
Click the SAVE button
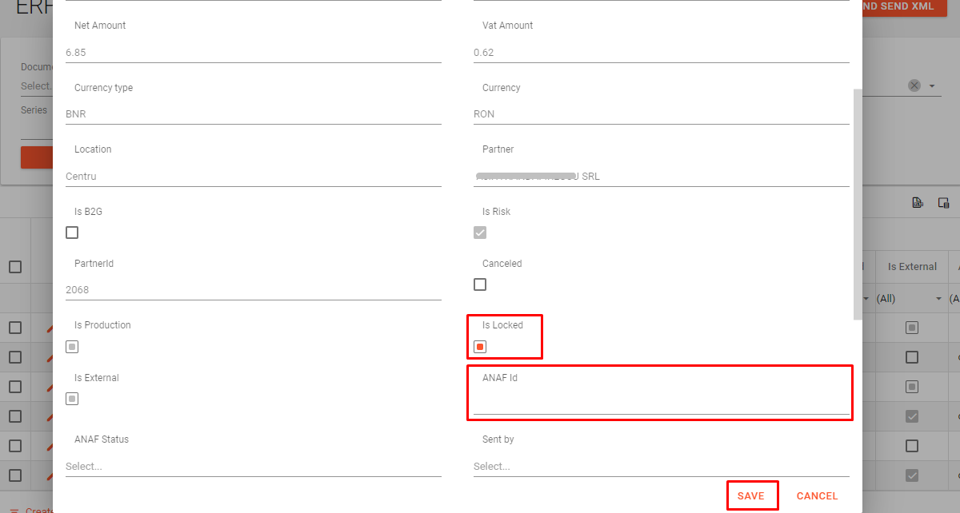751,496
